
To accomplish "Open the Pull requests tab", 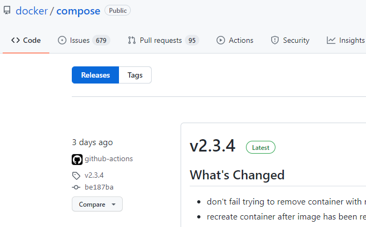I will pos(163,40).
